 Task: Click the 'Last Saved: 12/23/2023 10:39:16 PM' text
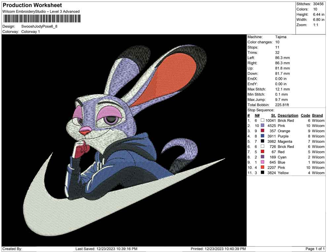pyautogui.click(x=106, y=249)
